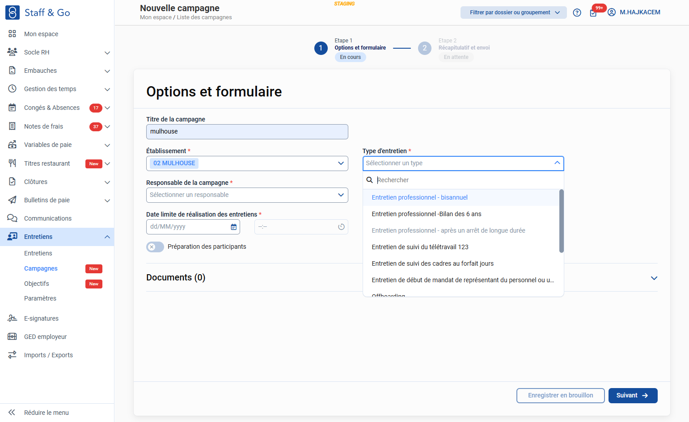Click the Bulletins de paie paper plane icon
Viewport: 689px width, 422px height.
pos(13,200)
